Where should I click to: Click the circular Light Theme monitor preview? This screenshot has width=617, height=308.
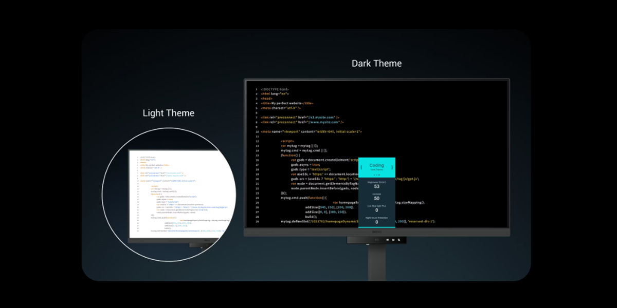pyautogui.click(x=175, y=199)
